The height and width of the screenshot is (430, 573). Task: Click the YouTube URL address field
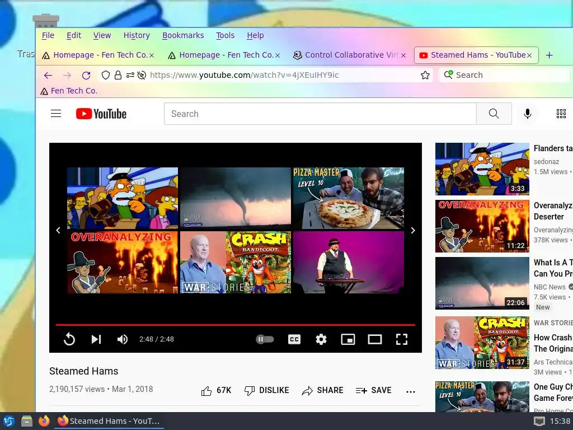pyautogui.click(x=244, y=75)
